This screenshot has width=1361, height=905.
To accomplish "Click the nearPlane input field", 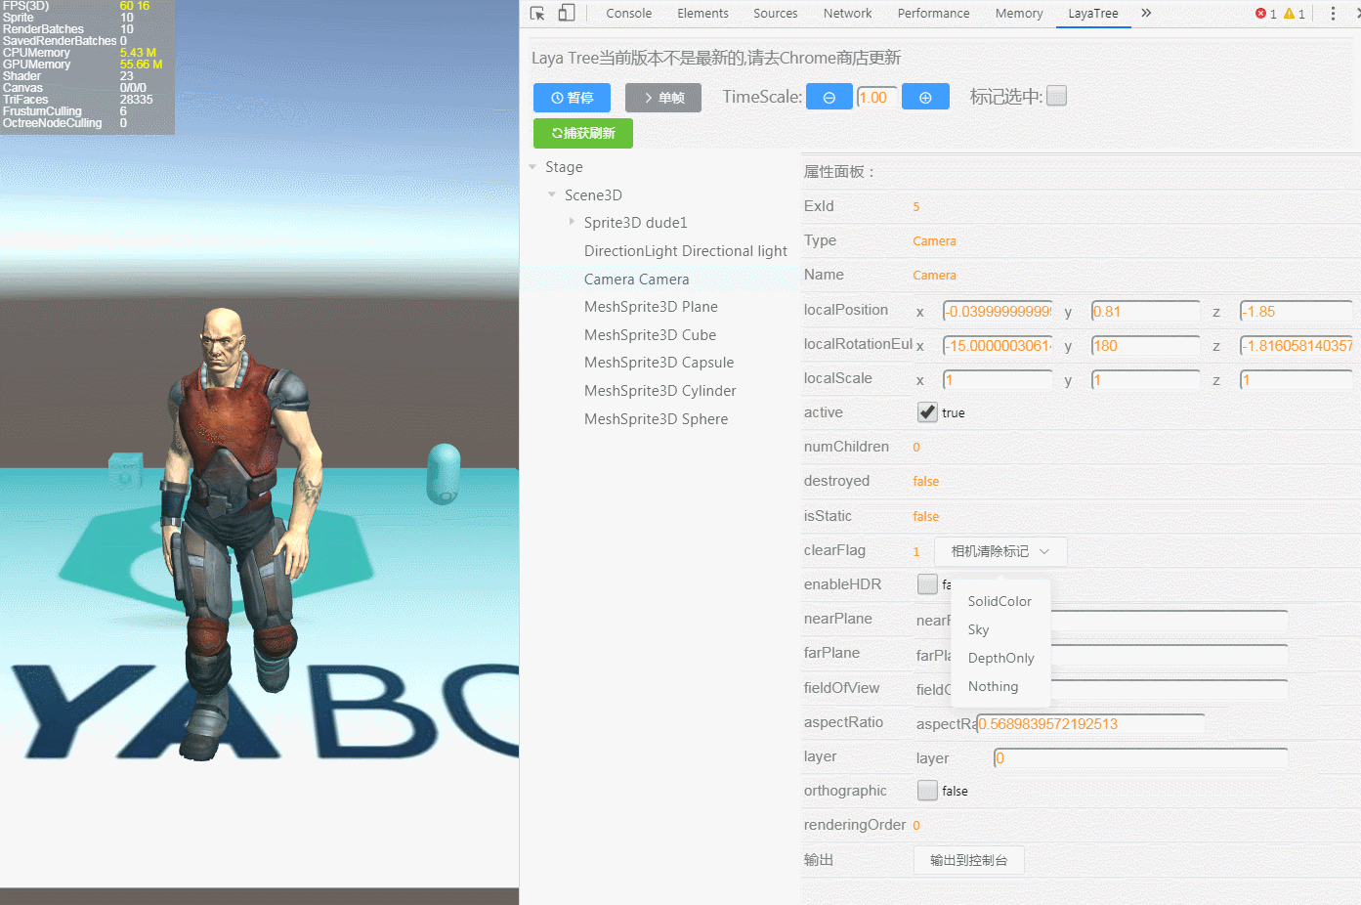I will point(1169,621).
